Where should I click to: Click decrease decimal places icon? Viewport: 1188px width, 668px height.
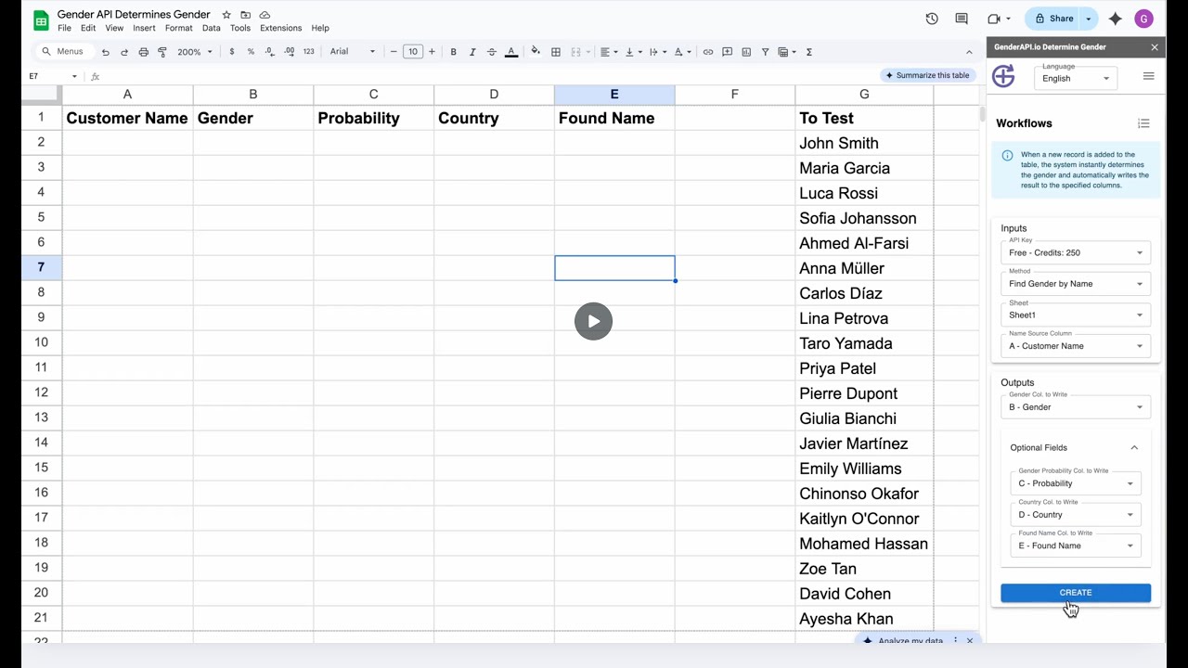270,52
